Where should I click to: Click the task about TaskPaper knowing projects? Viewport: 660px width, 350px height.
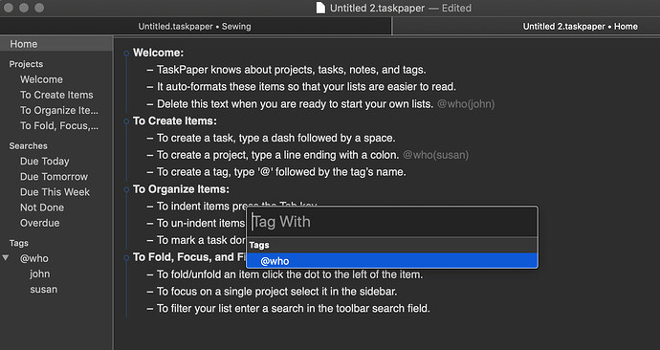[x=292, y=70]
